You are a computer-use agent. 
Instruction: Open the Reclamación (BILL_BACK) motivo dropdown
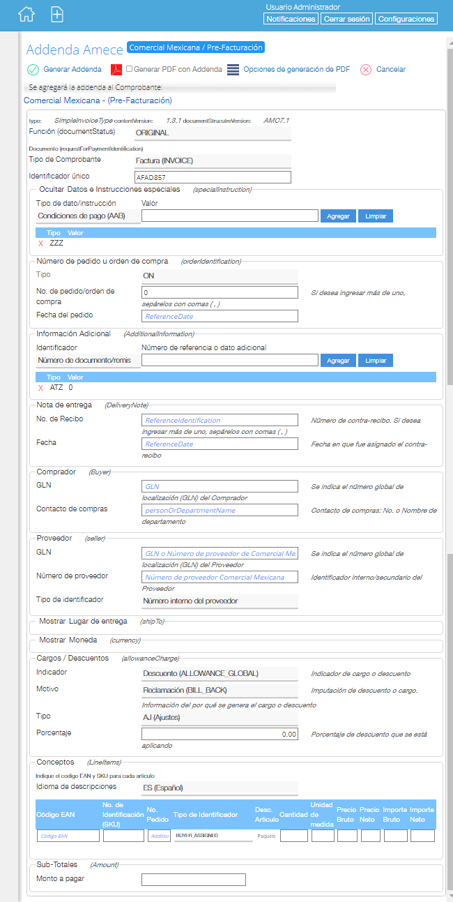[x=220, y=691]
